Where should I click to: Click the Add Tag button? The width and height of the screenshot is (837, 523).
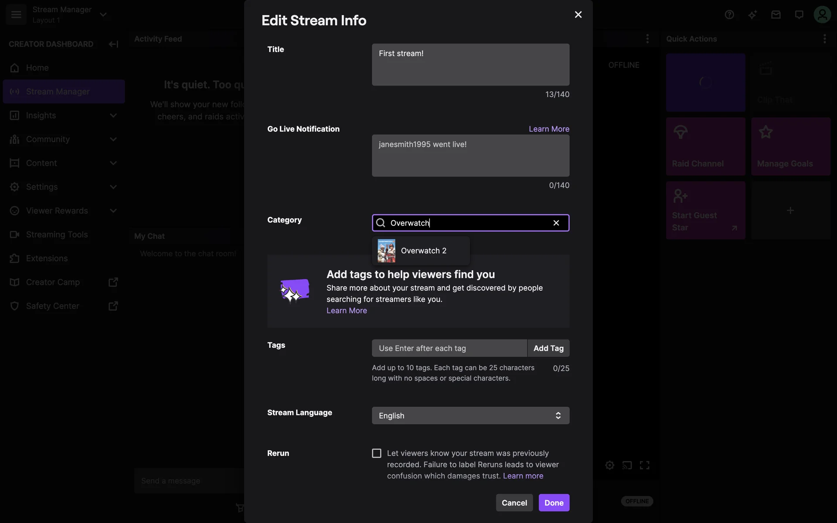click(548, 348)
